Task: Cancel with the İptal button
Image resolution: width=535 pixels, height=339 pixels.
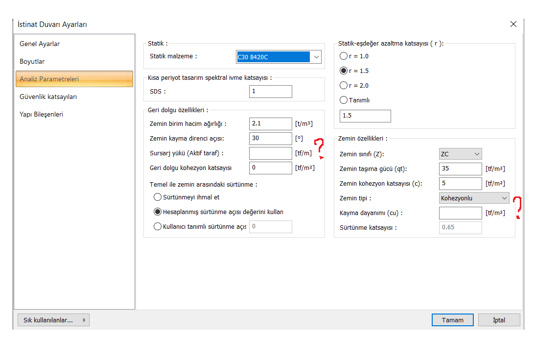Action: [499, 320]
